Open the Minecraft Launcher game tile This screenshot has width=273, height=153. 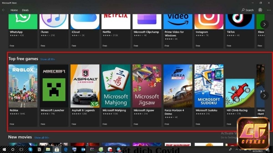pyautogui.click(x=54, y=95)
